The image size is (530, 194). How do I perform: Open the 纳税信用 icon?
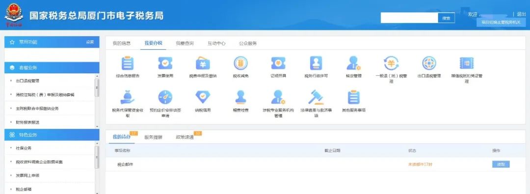click(203, 97)
